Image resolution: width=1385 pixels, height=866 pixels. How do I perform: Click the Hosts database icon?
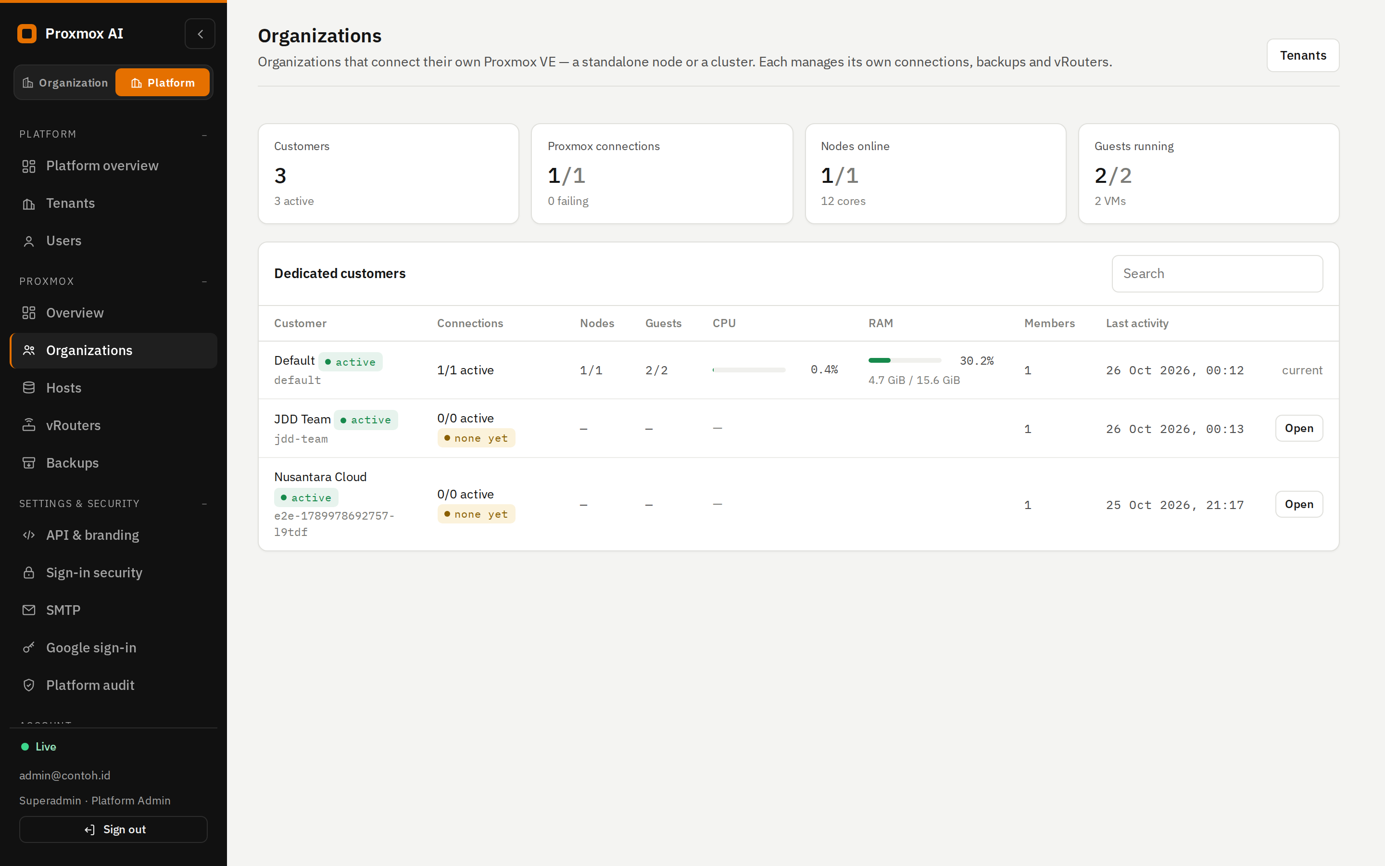[29, 388]
